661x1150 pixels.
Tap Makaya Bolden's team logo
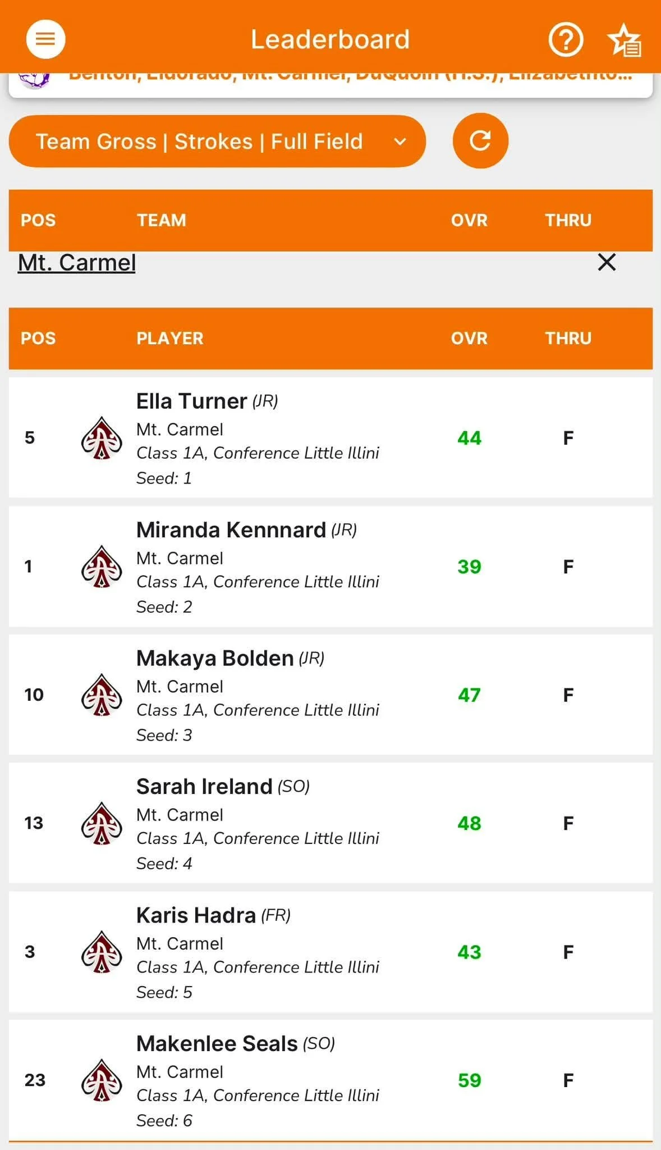click(102, 695)
